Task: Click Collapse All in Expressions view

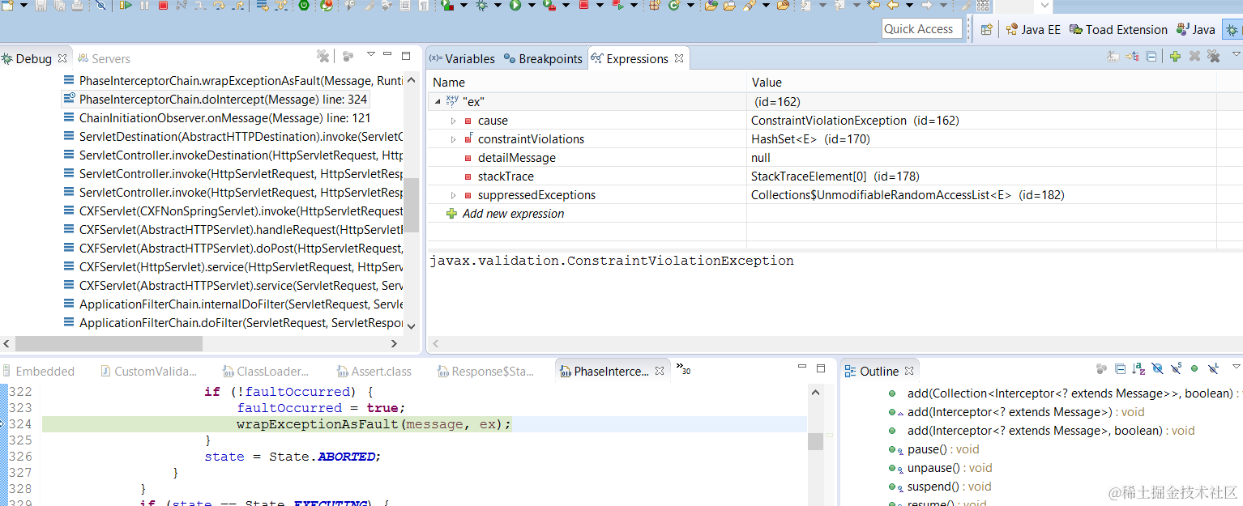Action: 1151,56
